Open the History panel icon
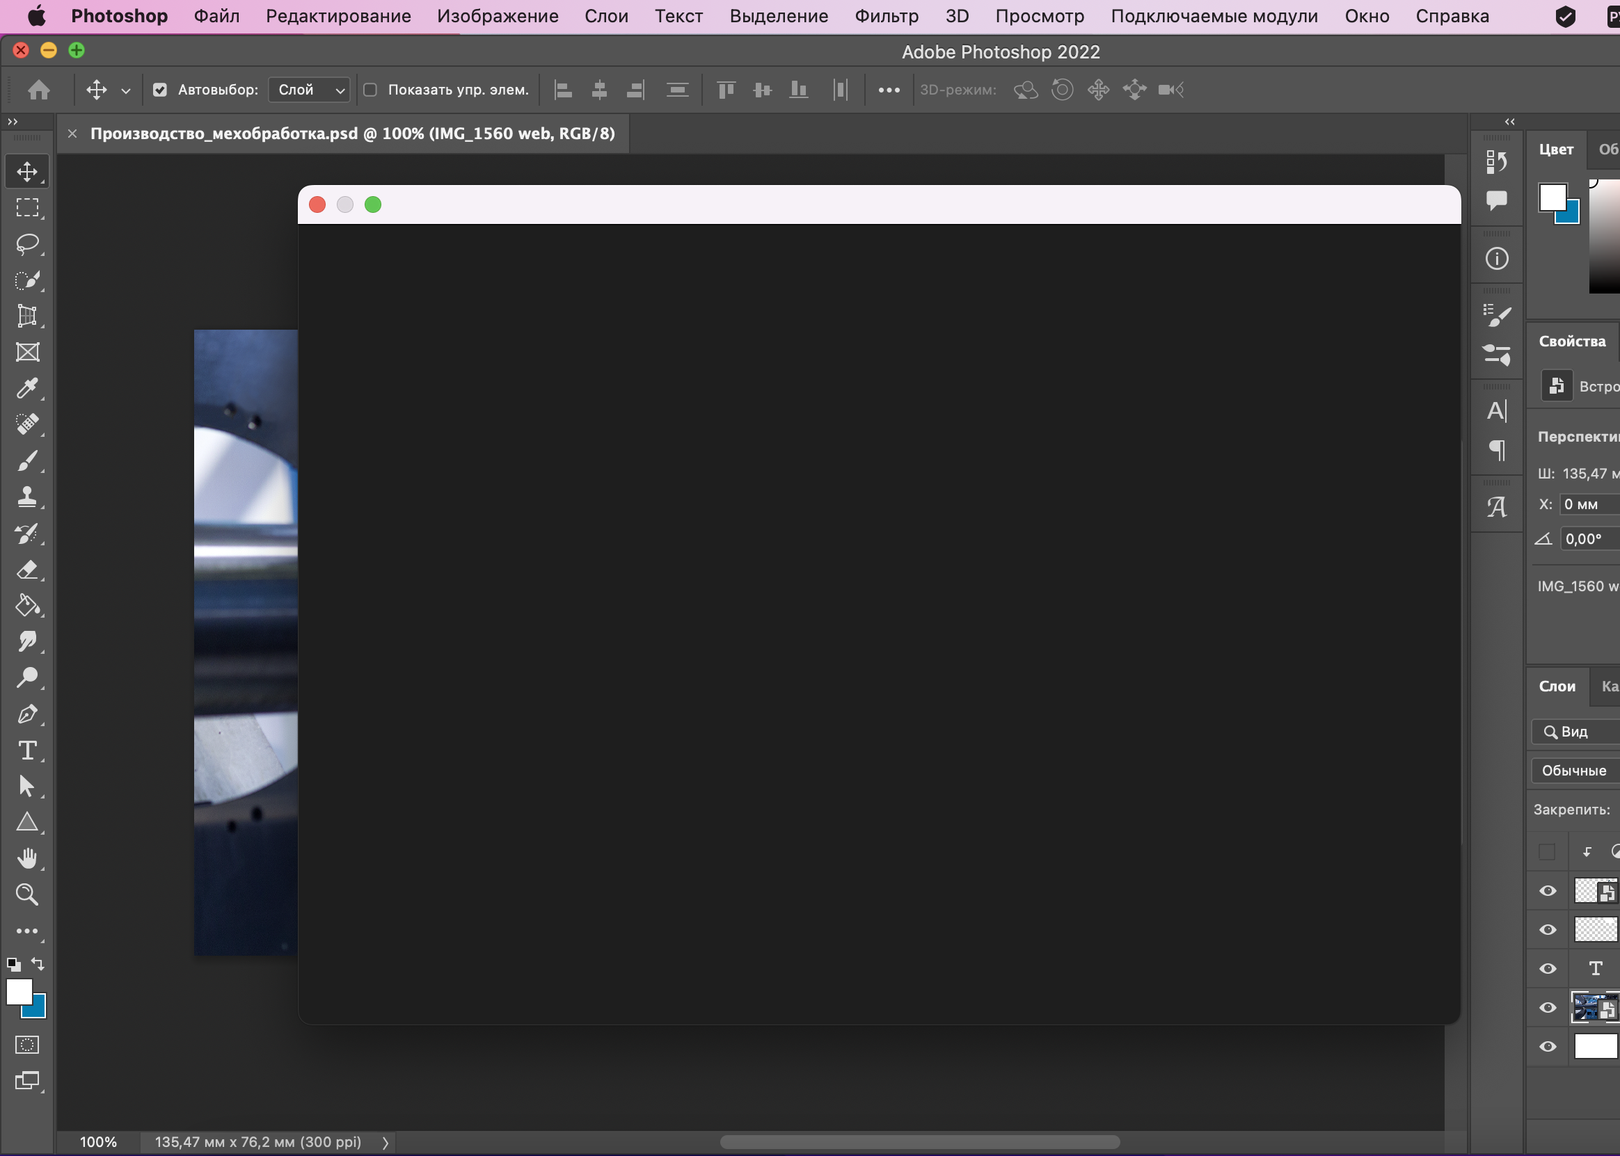1620x1156 pixels. tap(1497, 162)
